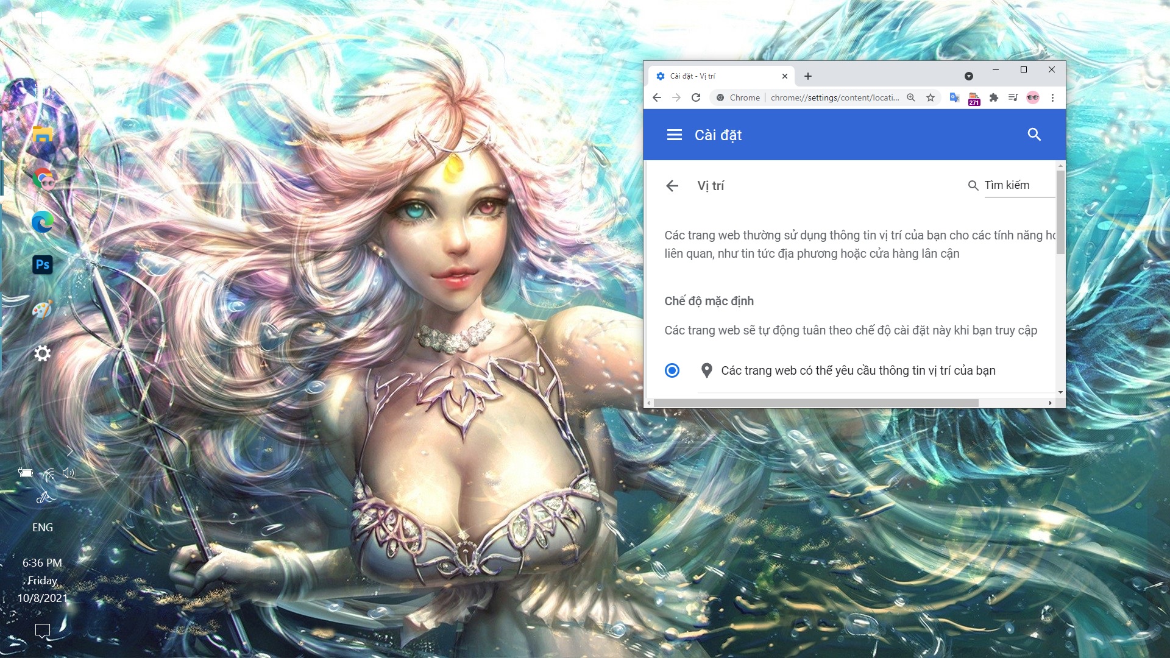The image size is (1170, 658).
Task: Click the chrome://settings address bar URL
Action: [x=835, y=97]
